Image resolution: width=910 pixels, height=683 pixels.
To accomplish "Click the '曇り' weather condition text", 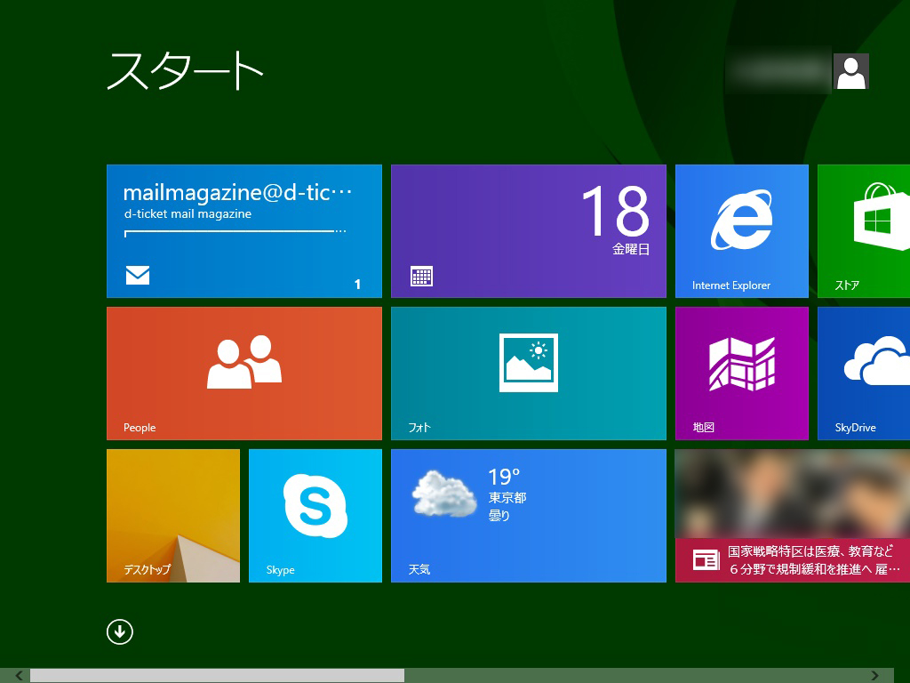I will pos(499,515).
